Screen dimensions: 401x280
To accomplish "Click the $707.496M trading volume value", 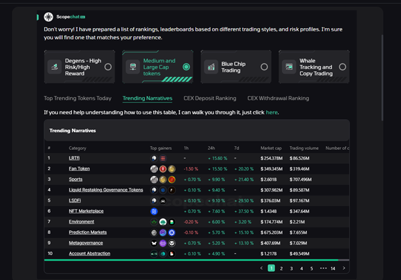I will coord(301,179).
